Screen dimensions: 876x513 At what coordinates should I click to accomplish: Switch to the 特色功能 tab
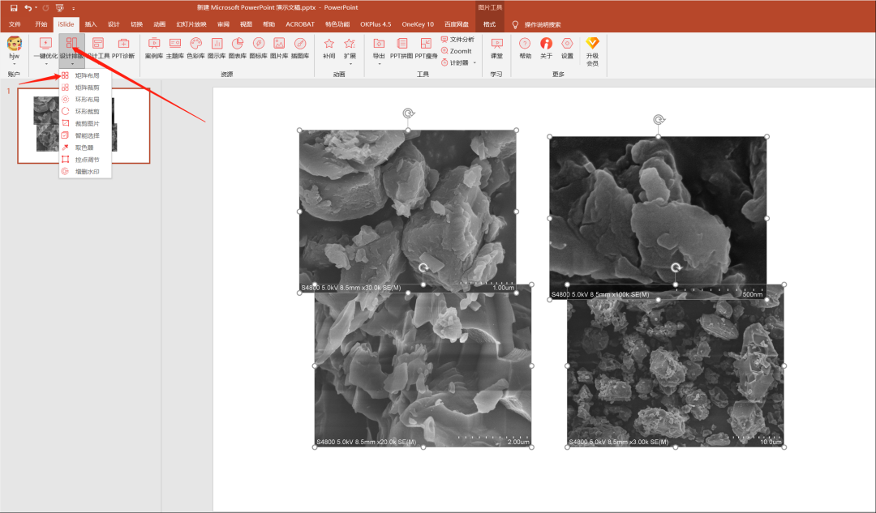(337, 24)
